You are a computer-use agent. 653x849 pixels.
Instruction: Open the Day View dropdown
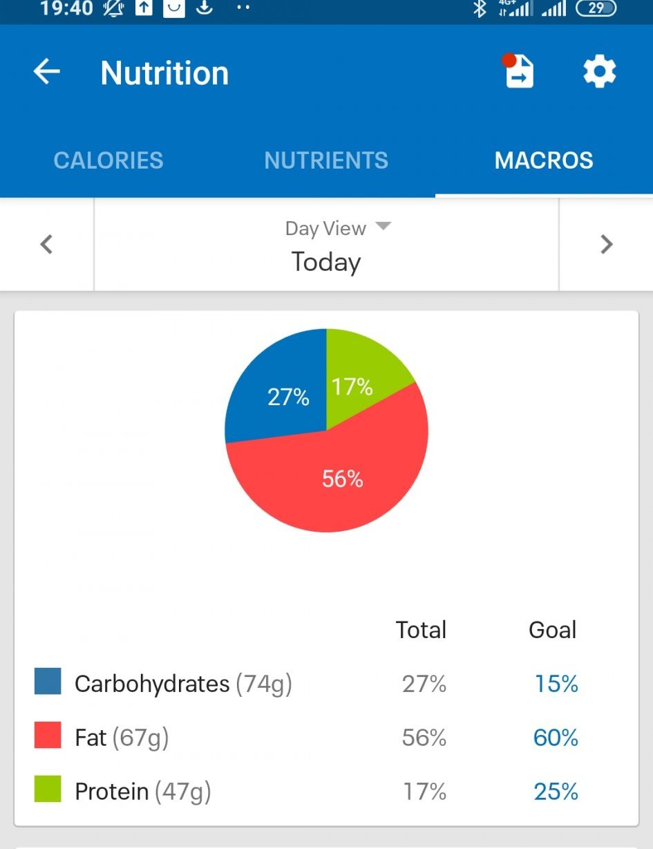[x=338, y=228]
